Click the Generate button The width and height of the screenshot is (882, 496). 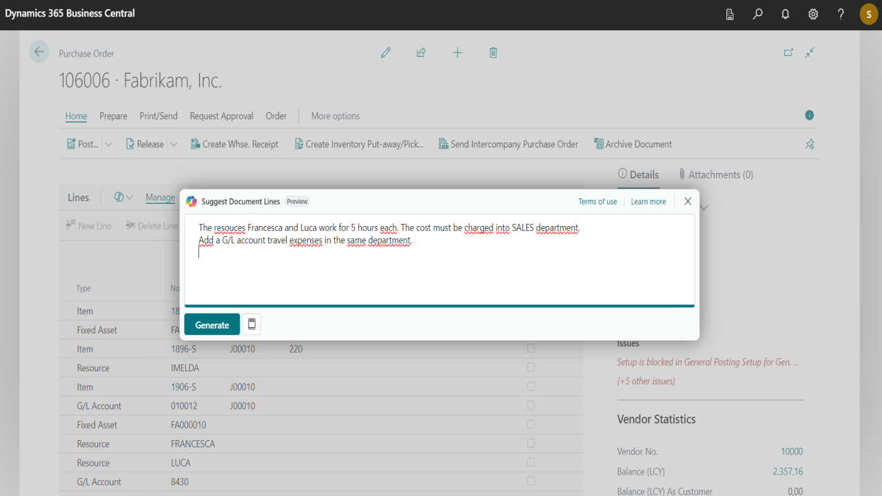(212, 324)
